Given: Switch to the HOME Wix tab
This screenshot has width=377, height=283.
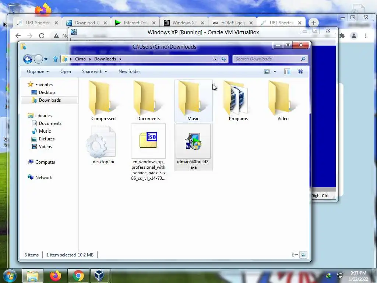Looking at the screenshot, I should pos(233,22).
